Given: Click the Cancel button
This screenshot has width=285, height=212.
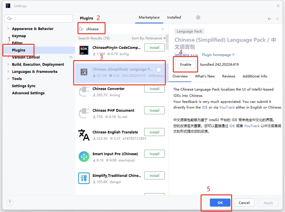Looking at the screenshot, I should (244, 203).
